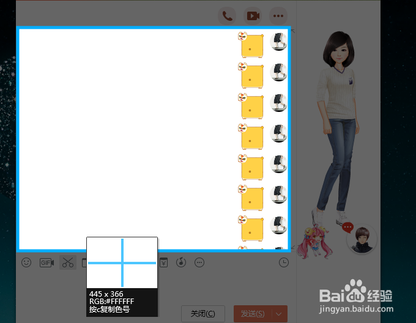The width and height of the screenshot is (416, 323).
Task: Open the red packet yen icon
Action: point(164,262)
